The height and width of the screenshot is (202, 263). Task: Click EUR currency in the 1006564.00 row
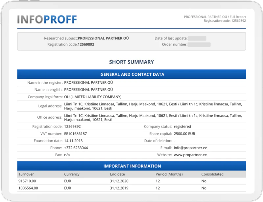click(x=68, y=188)
